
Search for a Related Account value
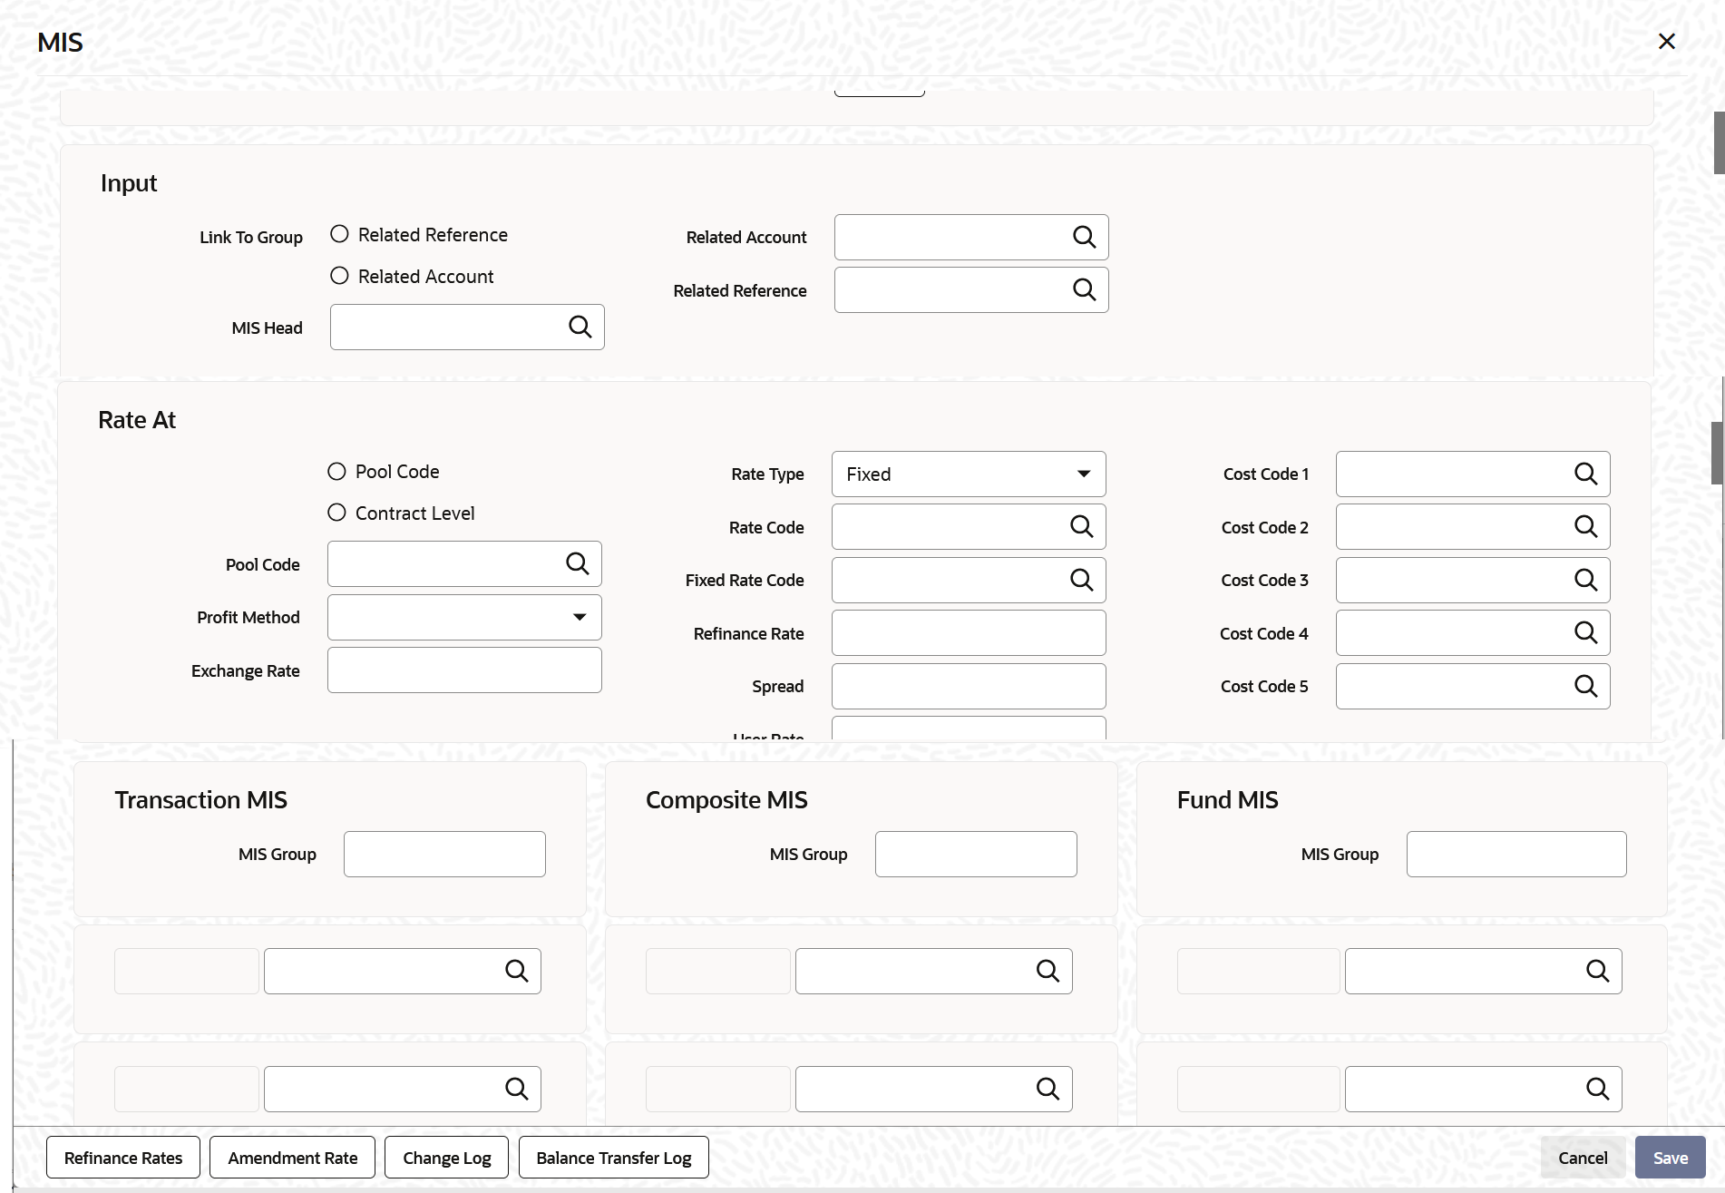(1085, 237)
